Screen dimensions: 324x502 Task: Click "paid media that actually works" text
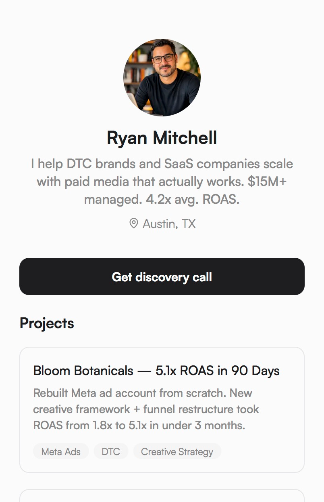coord(168,181)
